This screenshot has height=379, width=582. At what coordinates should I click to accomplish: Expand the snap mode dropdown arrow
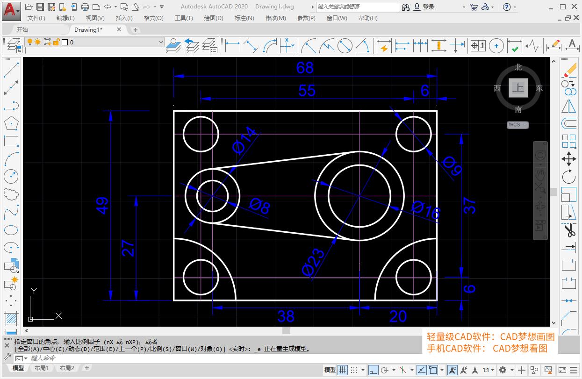[363, 369]
